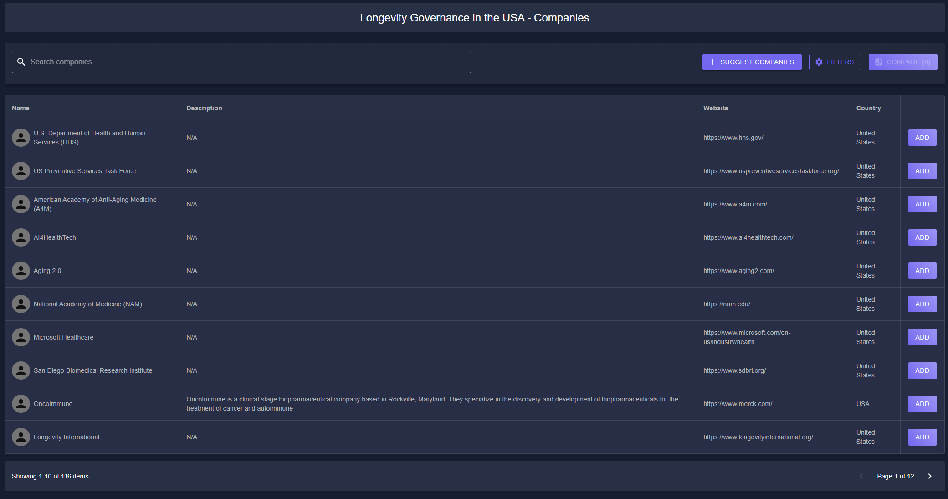The image size is (948, 499).
Task: Add National Academy of Medicine to compare
Action: pyautogui.click(x=922, y=304)
